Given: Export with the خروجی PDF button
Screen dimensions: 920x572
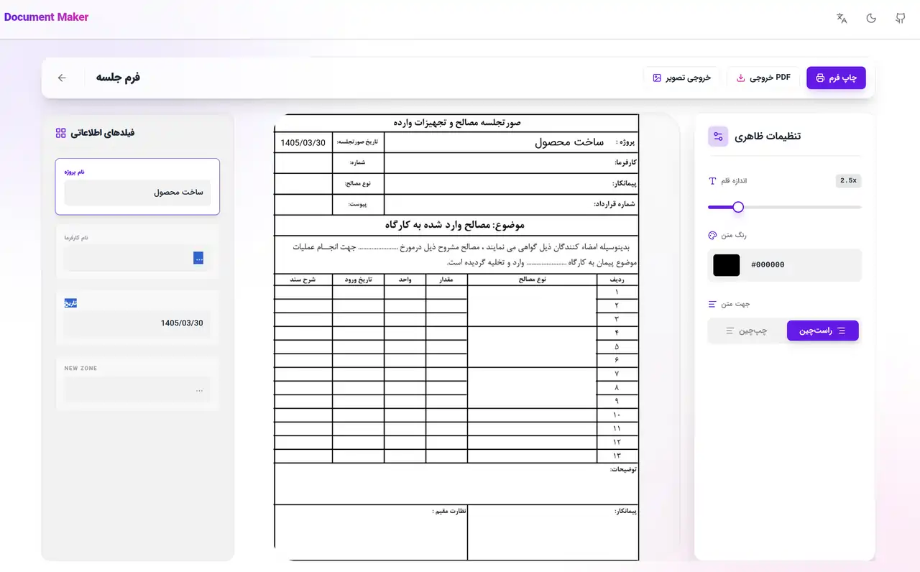Looking at the screenshot, I should [x=763, y=78].
